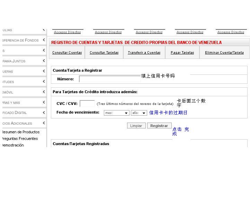Click 'Cuentas/Tarjetas Registradas' heading

pyautogui.click(x=81, y=144)
